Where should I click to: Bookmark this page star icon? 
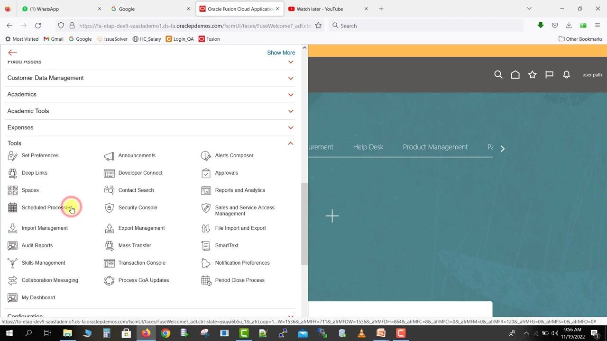pos(318,26)
